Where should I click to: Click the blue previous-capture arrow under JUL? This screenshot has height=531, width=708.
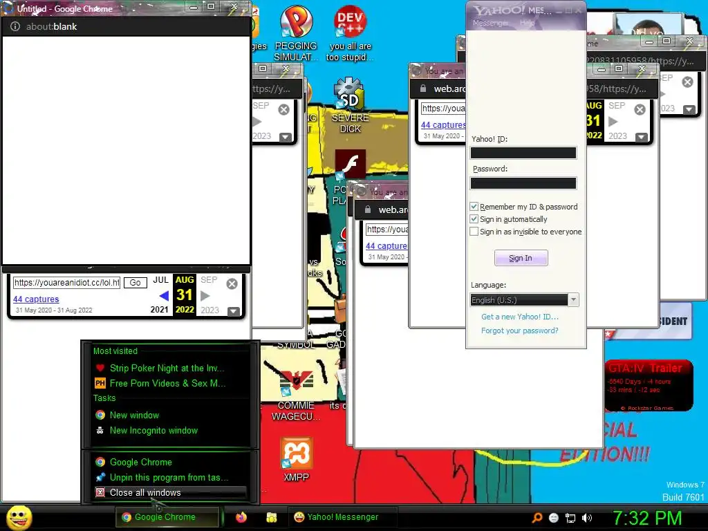164,296
